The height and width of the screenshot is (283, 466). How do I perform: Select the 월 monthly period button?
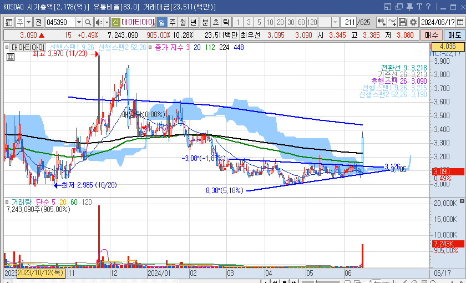pyautogui.click(x=183, y=22)
